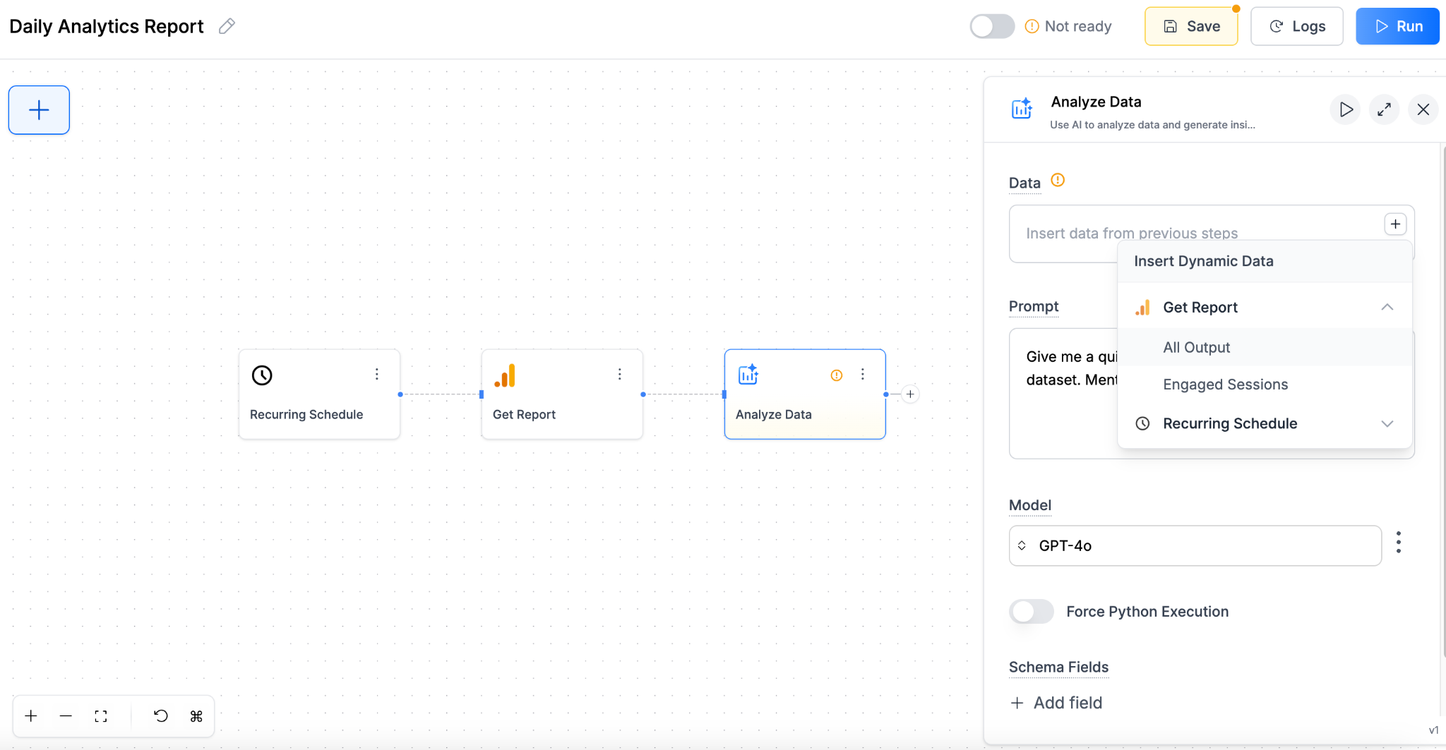Select Engaged Sessions under Get Report
The image size is (1446, 750).
[x=1224, y=384]
